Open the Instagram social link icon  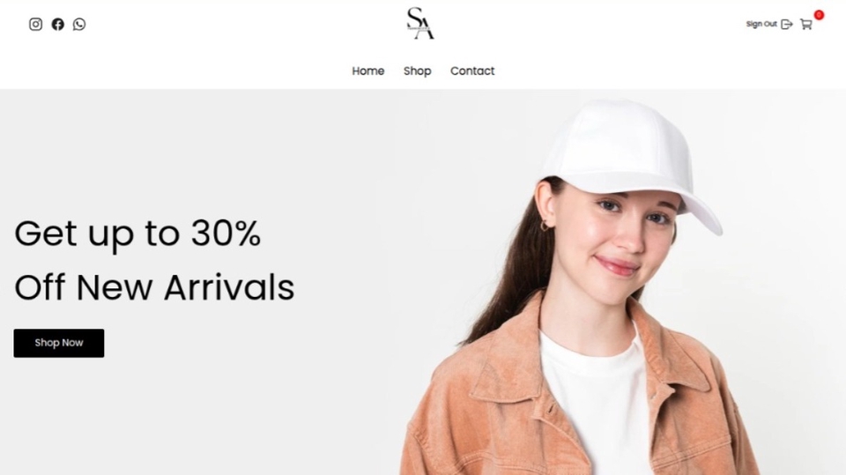tap(35, 25)
